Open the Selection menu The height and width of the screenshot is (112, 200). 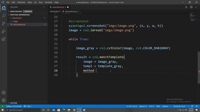coord(21,2)
